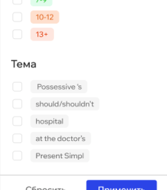Click the divider line above the footer buttons
Viewport: 167px width, 190px height.
pos(83,175)
